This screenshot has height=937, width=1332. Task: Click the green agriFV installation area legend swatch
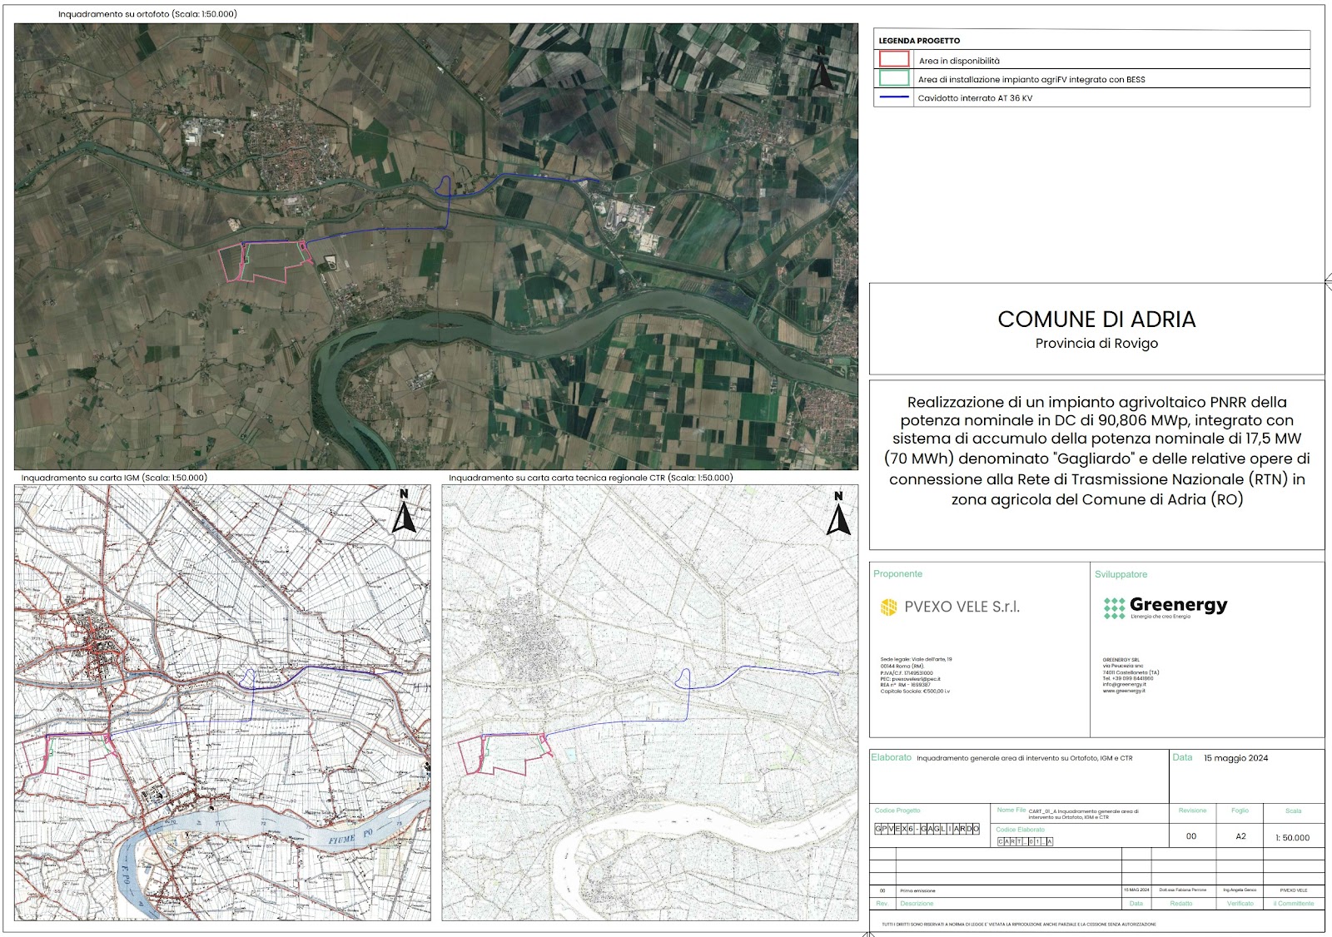[894, 78]
